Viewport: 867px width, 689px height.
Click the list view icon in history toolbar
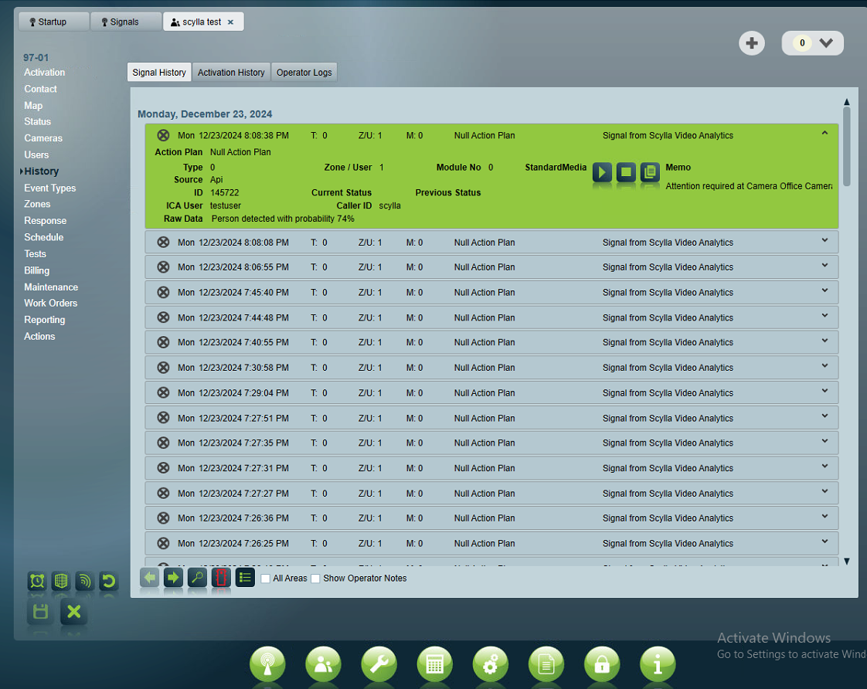[x=245, y=577]
